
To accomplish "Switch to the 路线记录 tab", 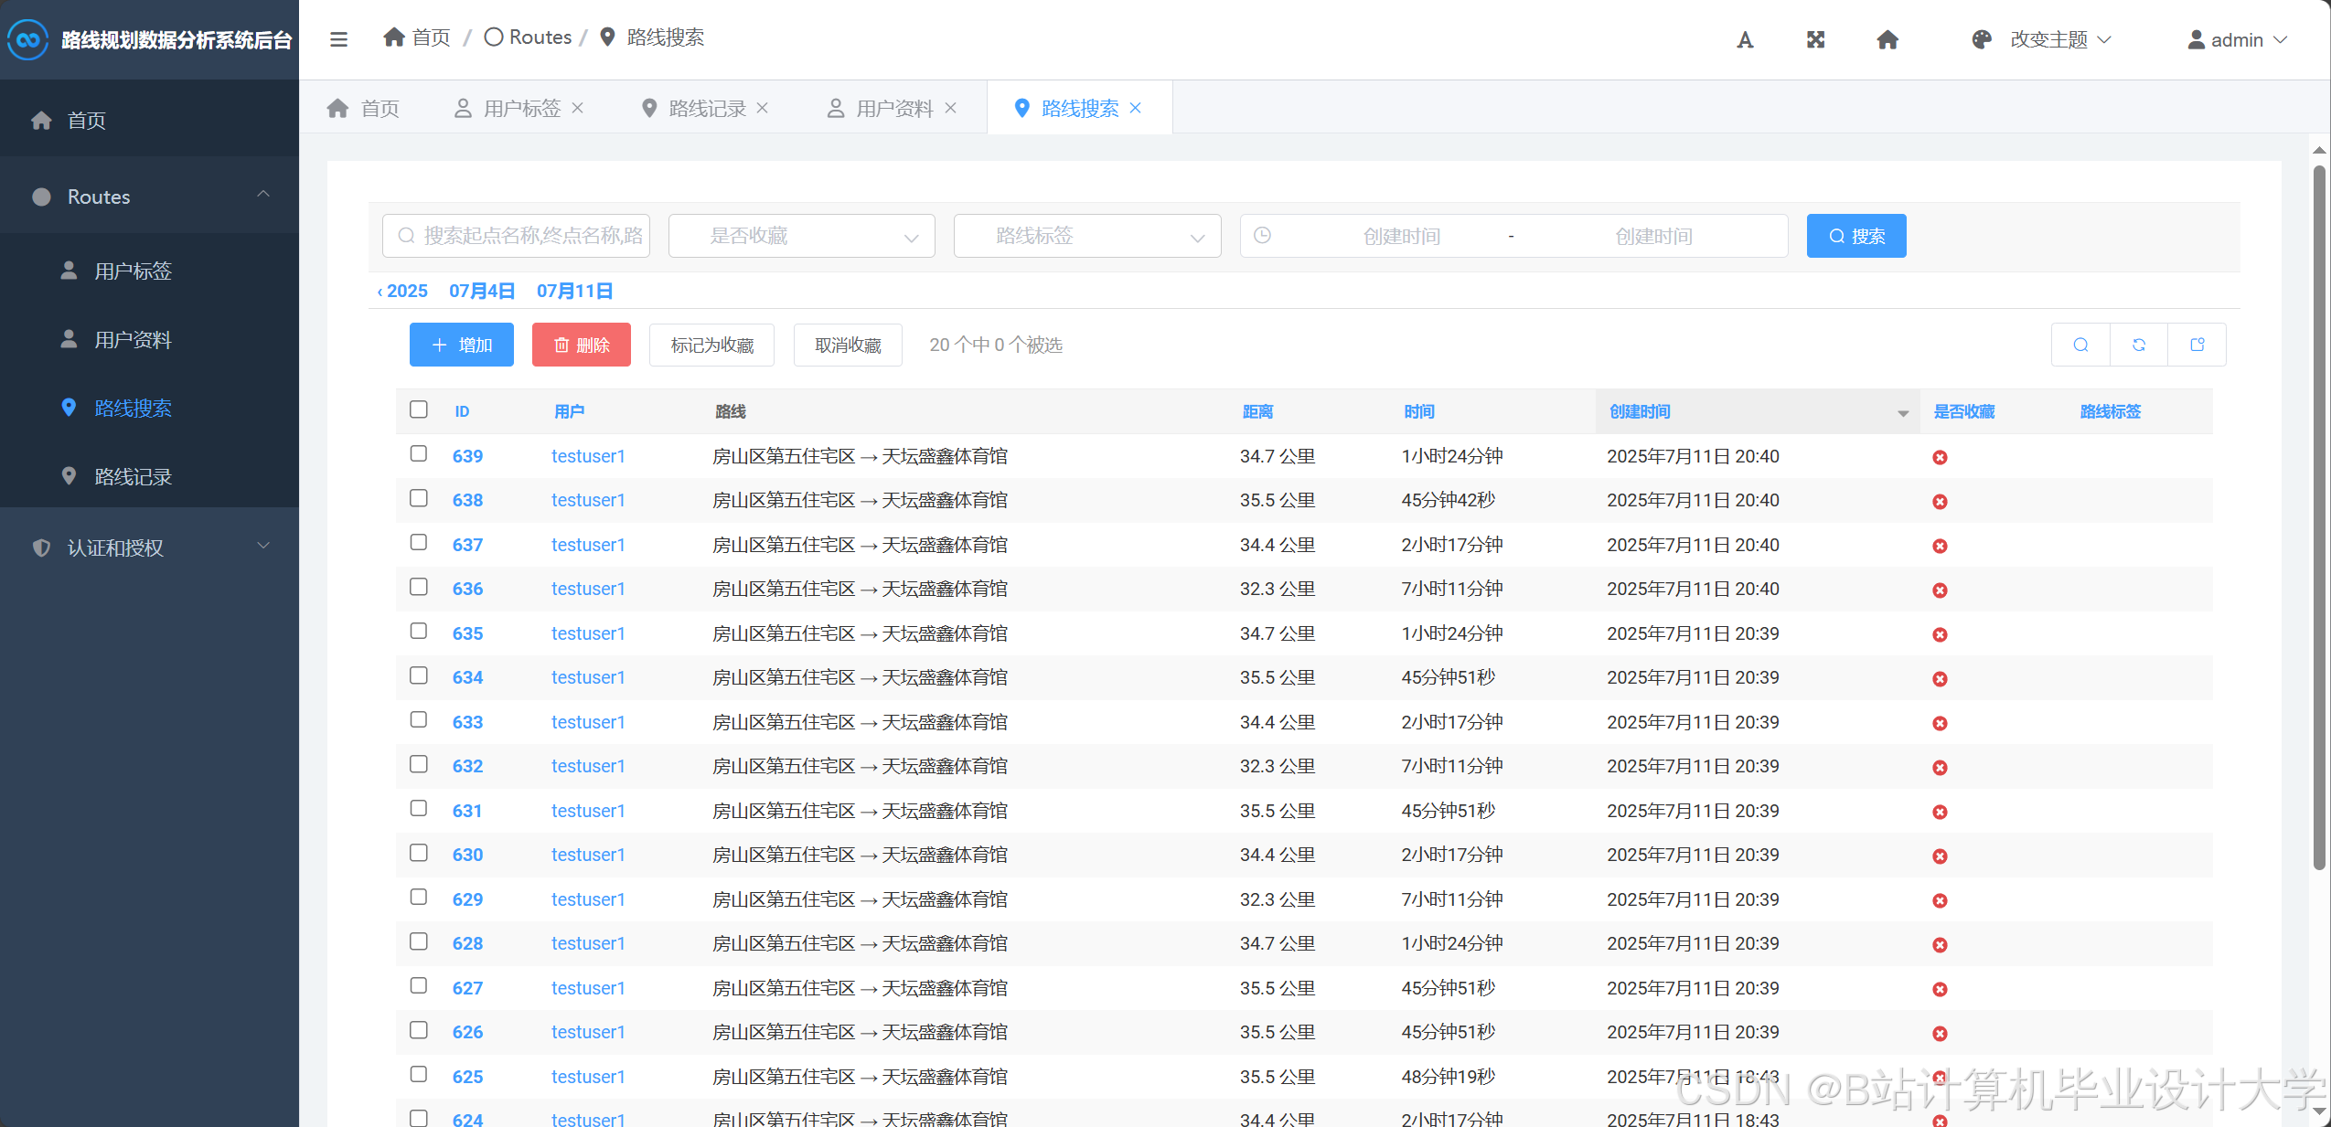I will click(706, 108).
